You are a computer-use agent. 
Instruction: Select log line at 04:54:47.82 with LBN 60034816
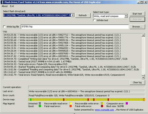click(62, 56)
